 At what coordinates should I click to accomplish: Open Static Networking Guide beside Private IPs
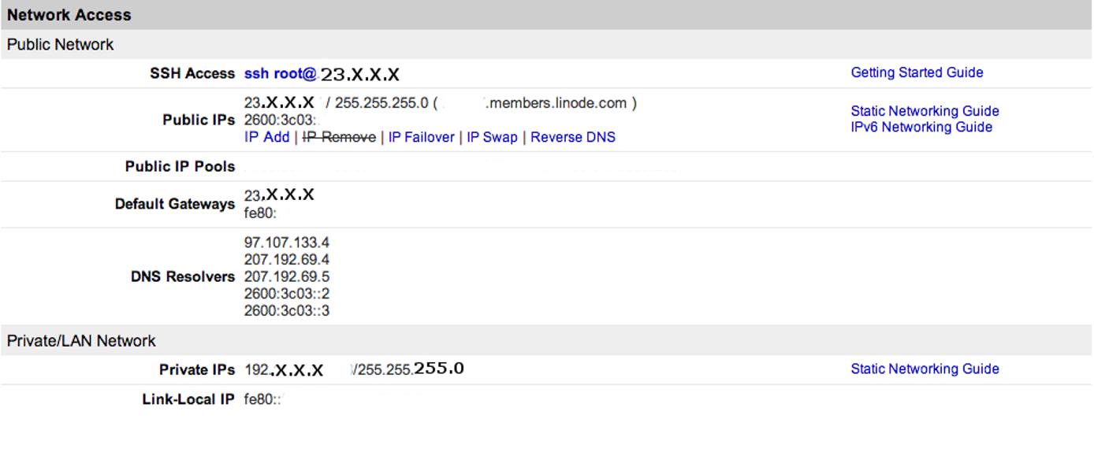pyautogui.click(x=925, y=369)
